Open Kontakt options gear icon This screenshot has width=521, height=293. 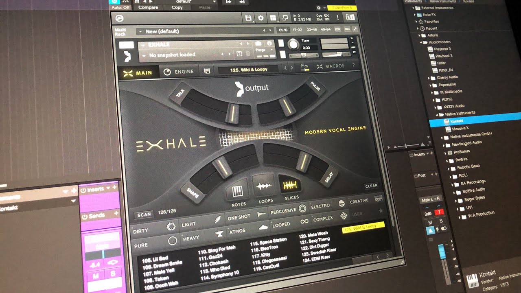(261, 18)
